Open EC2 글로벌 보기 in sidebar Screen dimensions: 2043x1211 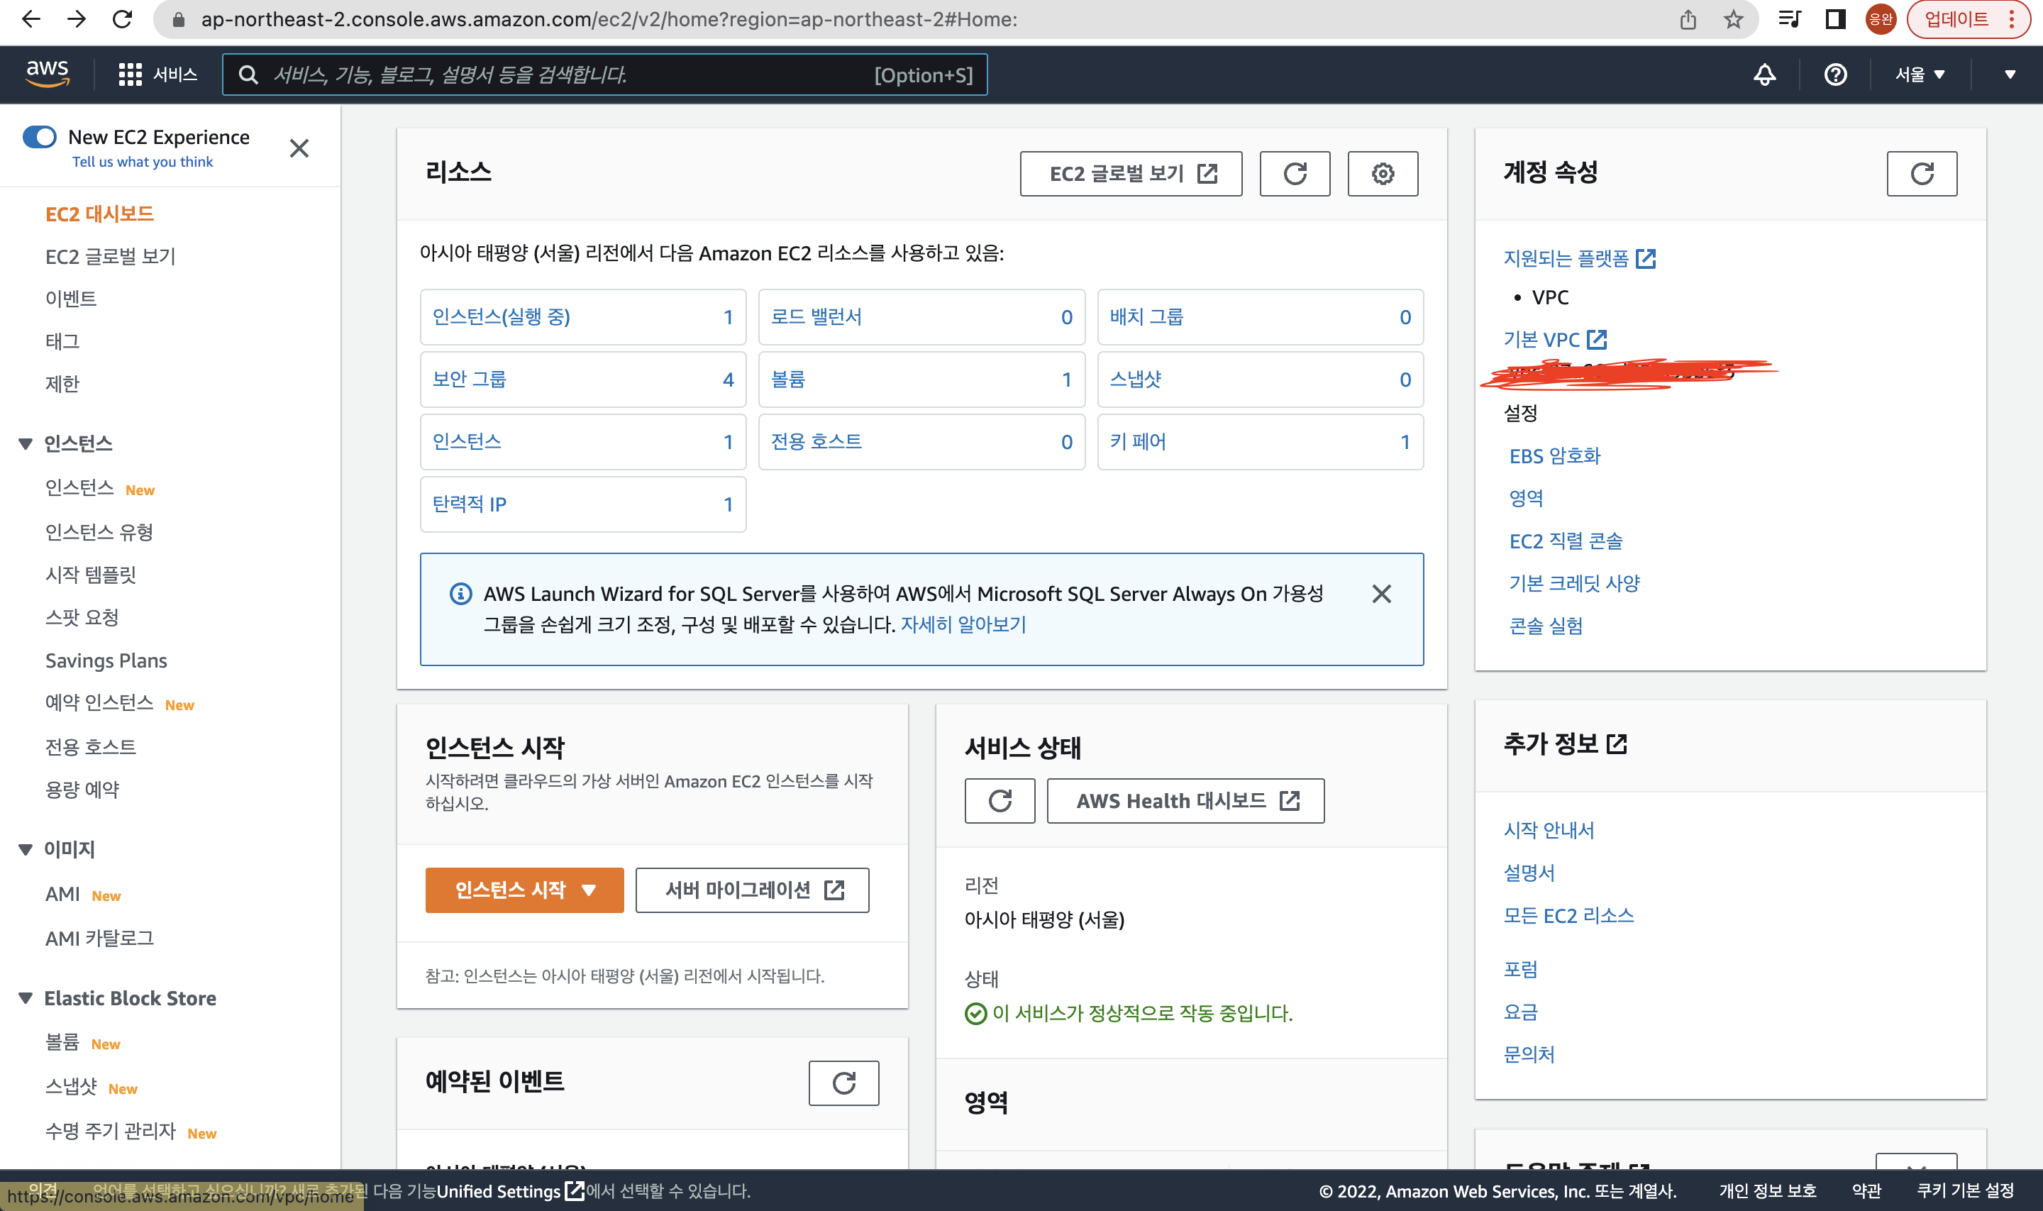110,256
